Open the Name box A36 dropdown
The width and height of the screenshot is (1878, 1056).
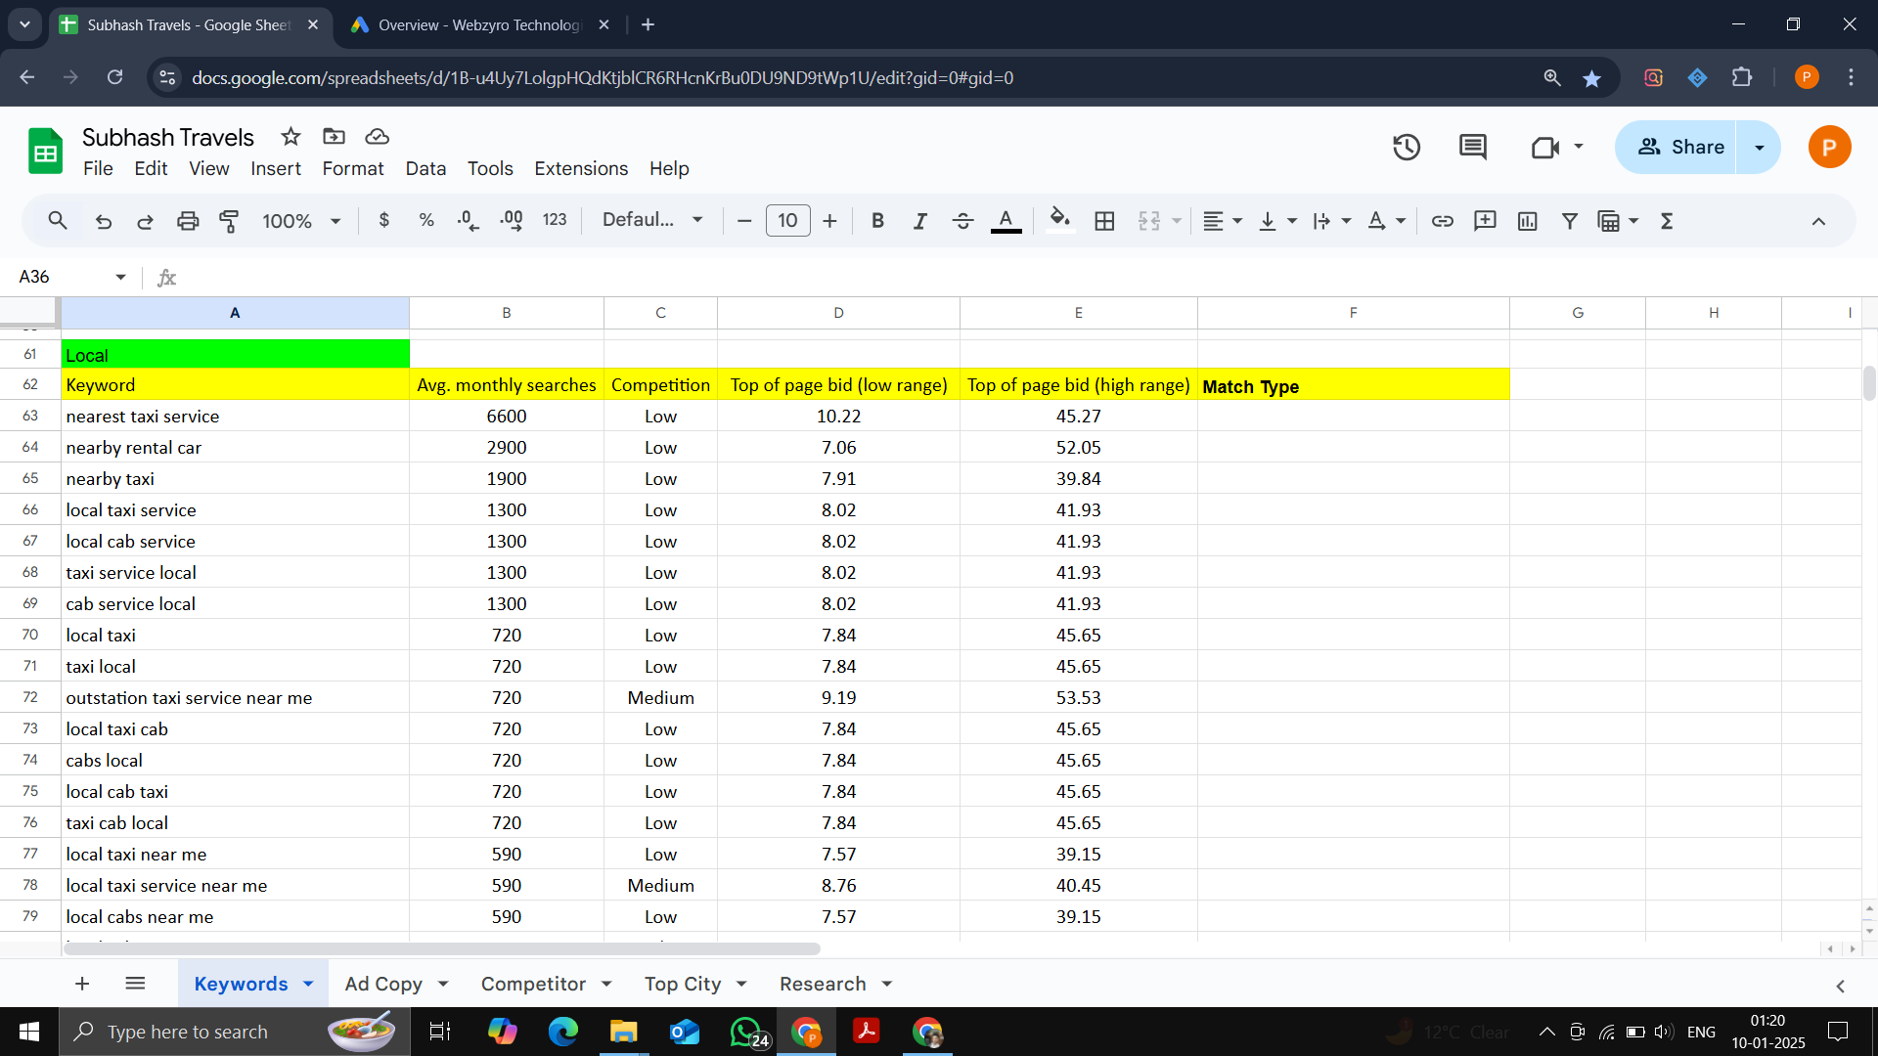click(120, 278)
